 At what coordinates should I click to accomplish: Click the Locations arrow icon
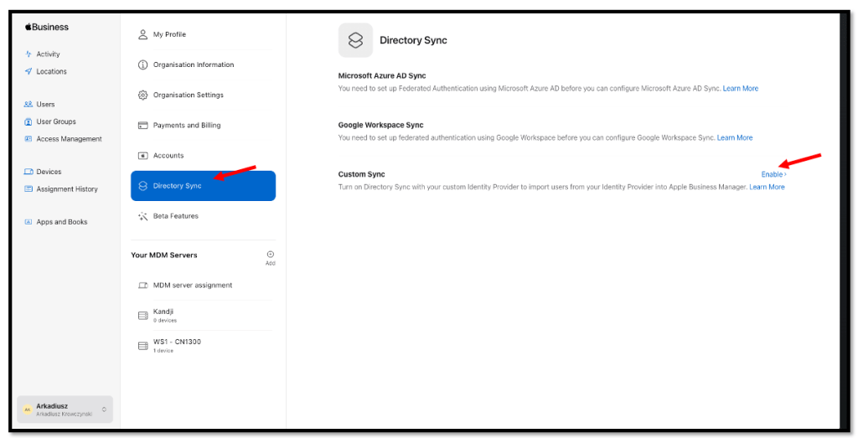(x=28, y=72)
